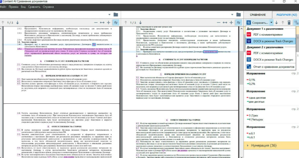The height and width of the screenshot is (158, 299).
Task: Save Document 2 as DOCX Track Changes
Action: pyautogui.click(x=271, y=59)
